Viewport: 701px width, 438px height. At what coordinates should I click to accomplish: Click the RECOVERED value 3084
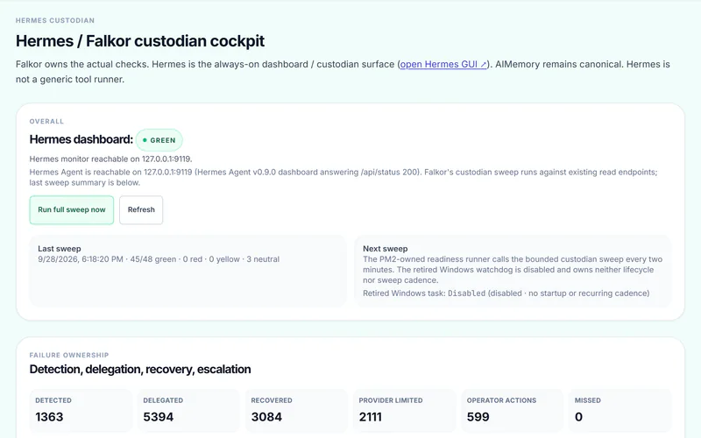click(266, 417)
